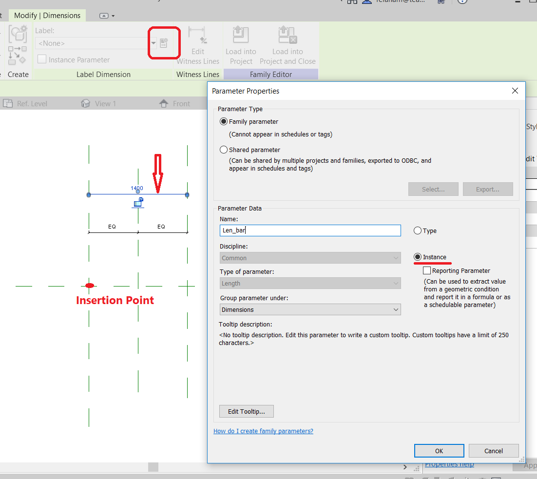Image resolution: width=537 pixels, height=479 pixels.
Task: Click the Ref. Level view icon
Action: click(x=9, y=103)
